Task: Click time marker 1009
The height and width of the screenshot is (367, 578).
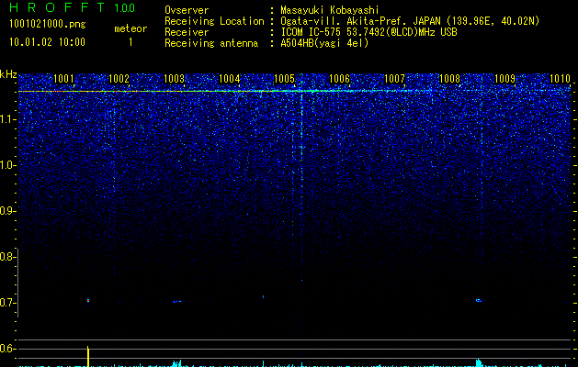Action: tap(504, 78)
